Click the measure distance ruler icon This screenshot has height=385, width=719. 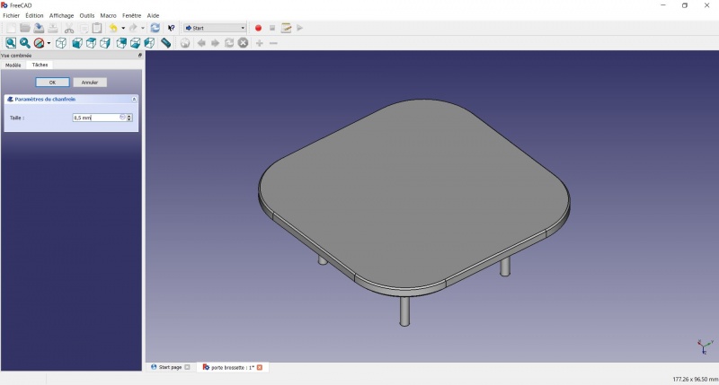coord(166,43)
